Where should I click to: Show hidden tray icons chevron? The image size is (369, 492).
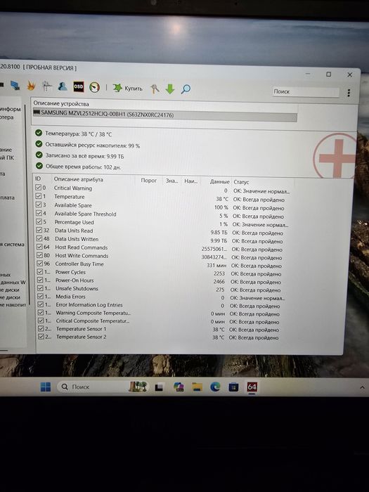click(x=362, y=387)
